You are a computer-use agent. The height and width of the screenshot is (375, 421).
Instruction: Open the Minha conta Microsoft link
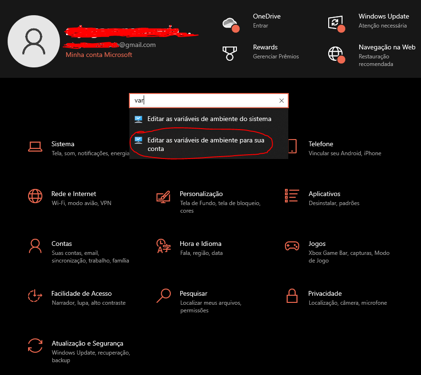pyautogui.click(x=99, y=55)
